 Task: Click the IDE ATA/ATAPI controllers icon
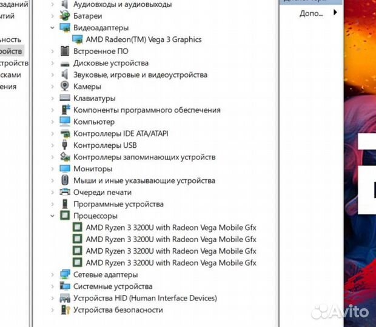[x=65, y=133]
